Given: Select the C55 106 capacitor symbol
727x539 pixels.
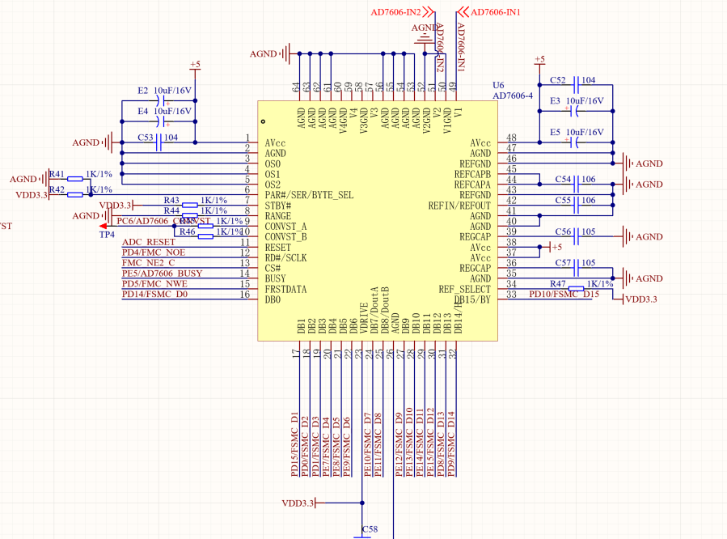Looking at the screenshot, I should coord(576,205).
